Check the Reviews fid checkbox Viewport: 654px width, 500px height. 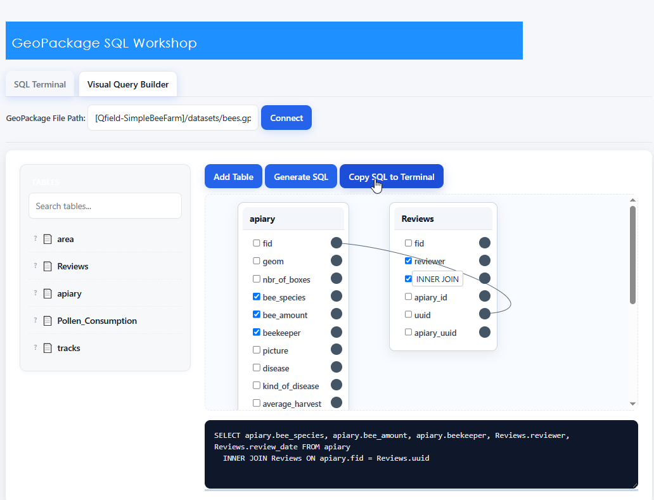click(408, 243)
